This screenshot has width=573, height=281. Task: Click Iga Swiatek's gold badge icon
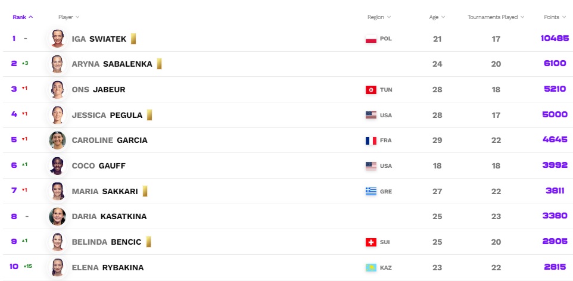click(x=133, y=39)
